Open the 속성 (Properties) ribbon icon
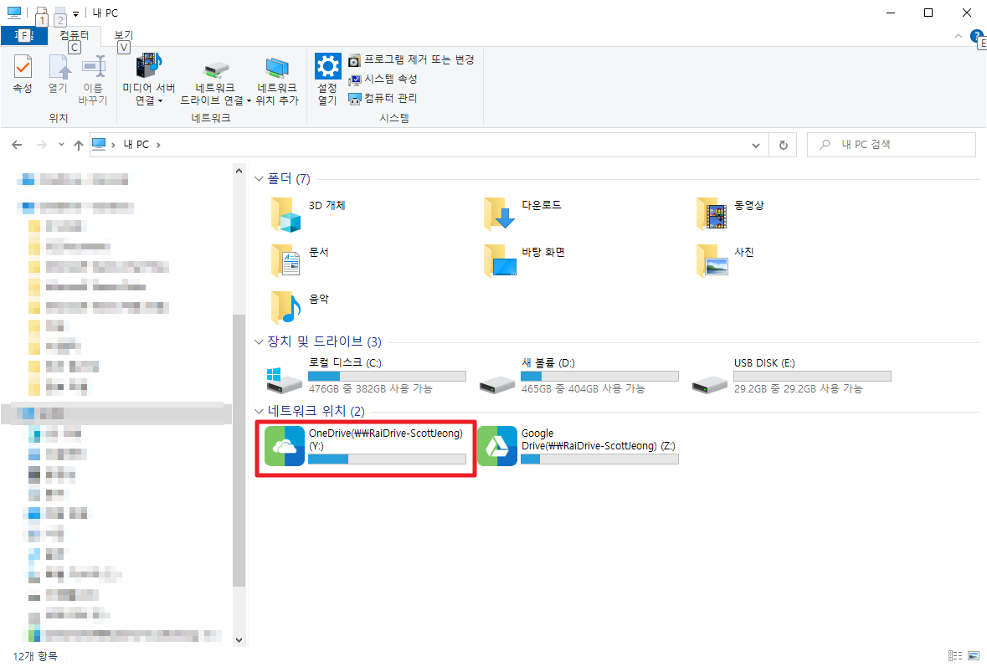This screenshot has height=667, width=987. pos(23,74)
